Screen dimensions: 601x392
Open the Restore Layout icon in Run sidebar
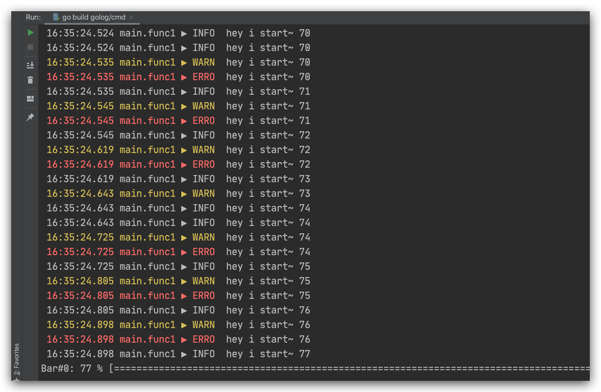click(30, 99)
